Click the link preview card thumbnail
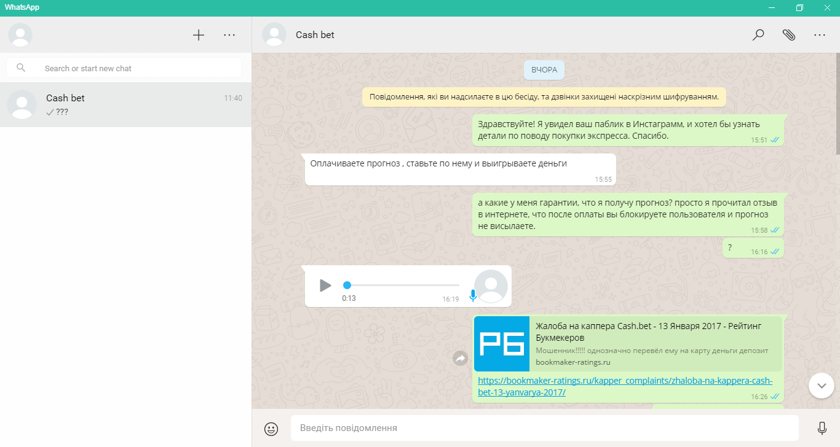840x447 pixels. [x=502, y=344]
